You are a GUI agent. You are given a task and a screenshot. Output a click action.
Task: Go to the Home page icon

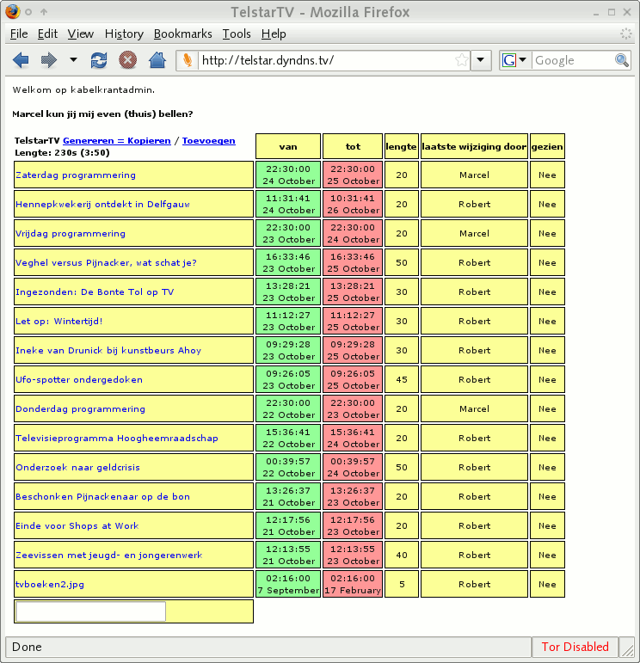pos(157,60)
